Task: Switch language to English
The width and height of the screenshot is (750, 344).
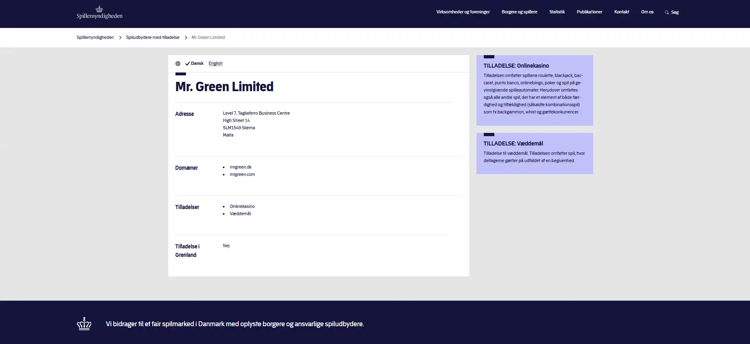Action: pyautogui.click(x=216, y=64)
